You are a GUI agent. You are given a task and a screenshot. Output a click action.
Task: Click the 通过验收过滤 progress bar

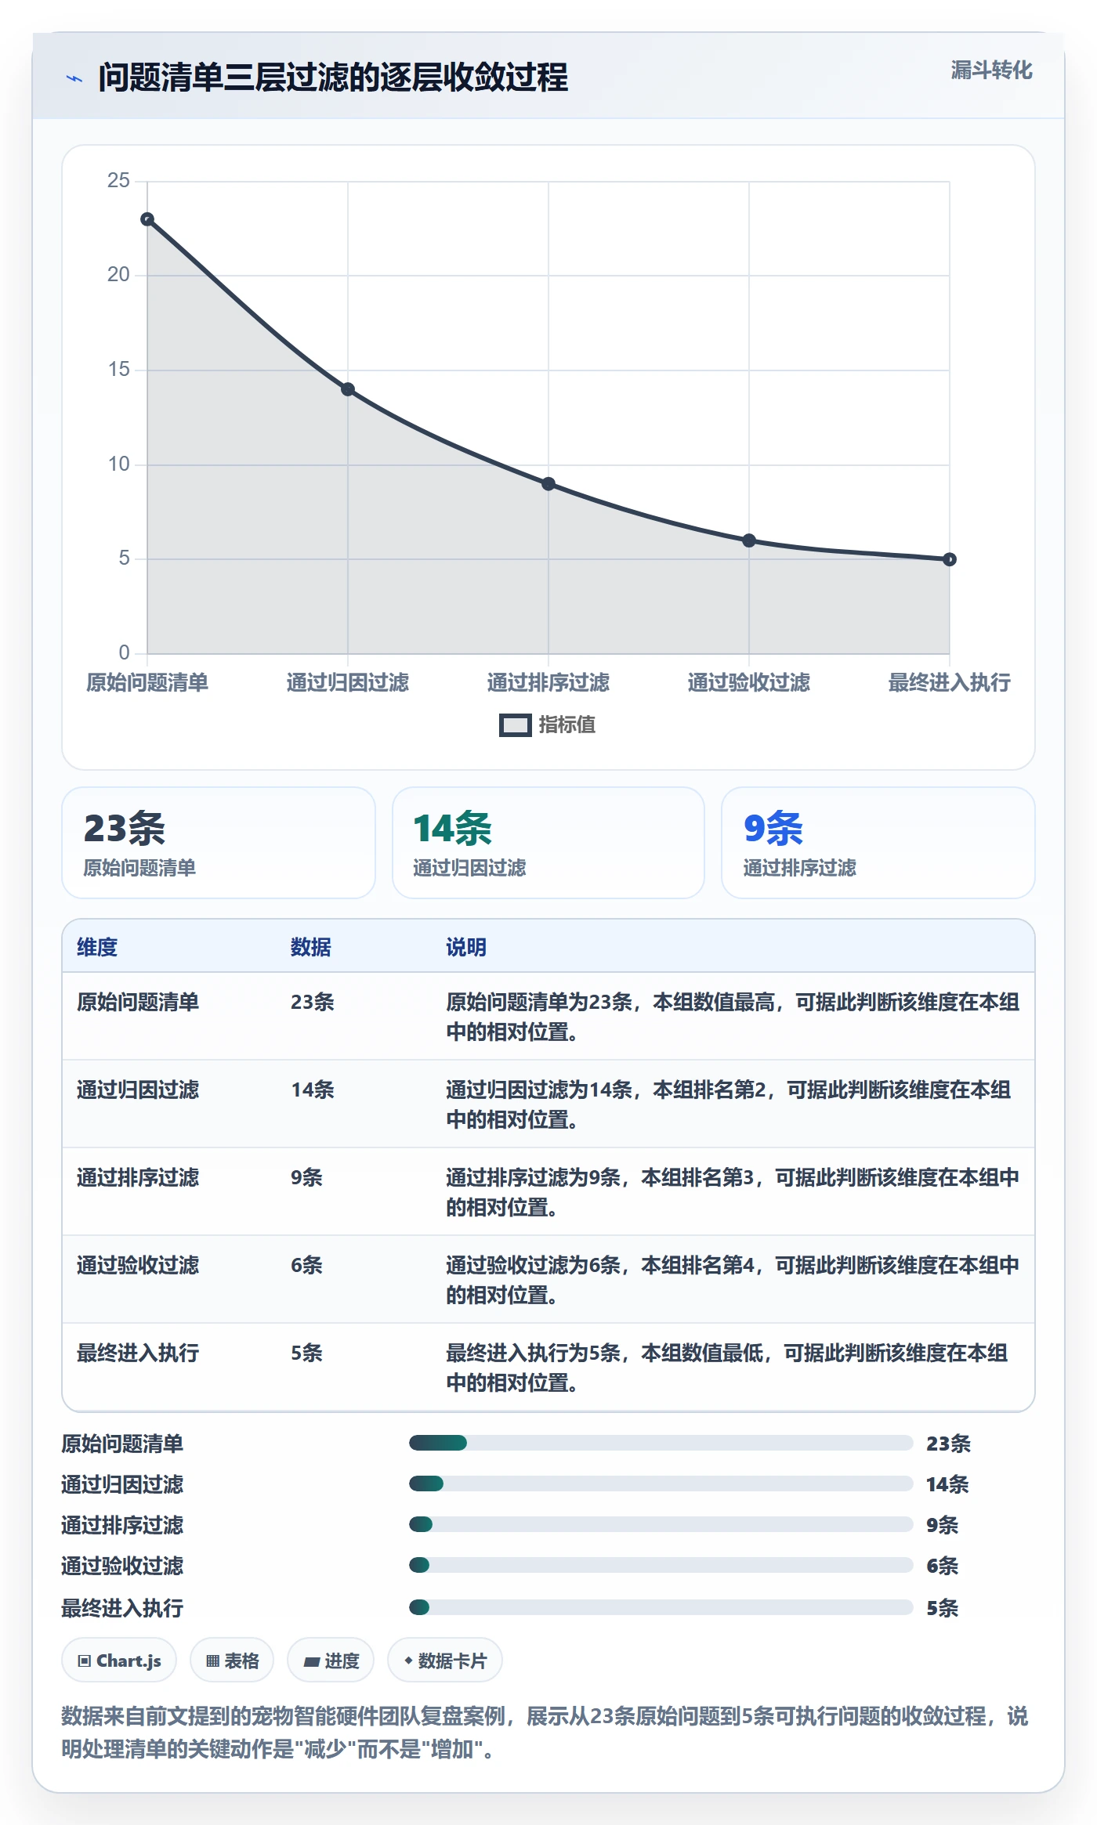[661, 1565]
